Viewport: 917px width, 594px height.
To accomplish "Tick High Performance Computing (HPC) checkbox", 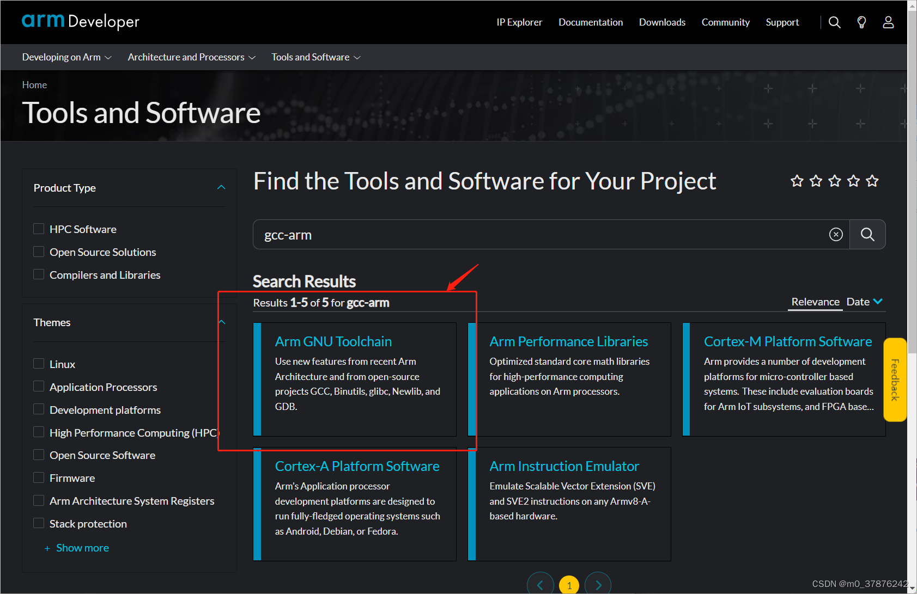I will pos(39,432).
